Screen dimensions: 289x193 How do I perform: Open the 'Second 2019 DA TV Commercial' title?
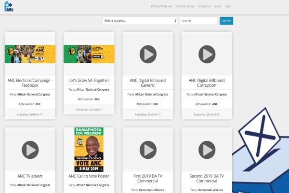207,179
